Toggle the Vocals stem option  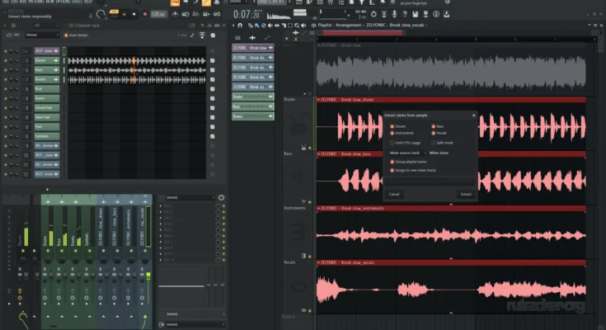click(439, 133)
